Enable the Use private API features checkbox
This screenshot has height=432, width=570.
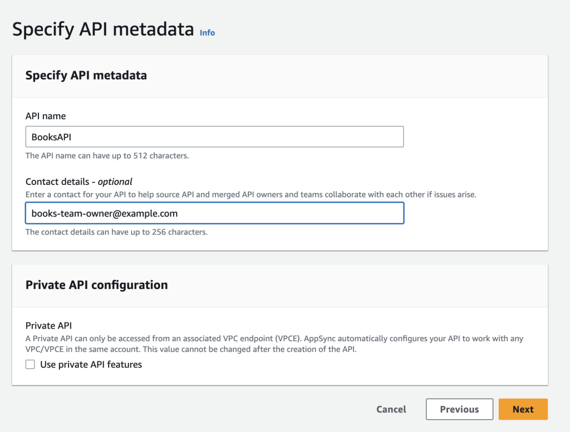coord(30,364)
